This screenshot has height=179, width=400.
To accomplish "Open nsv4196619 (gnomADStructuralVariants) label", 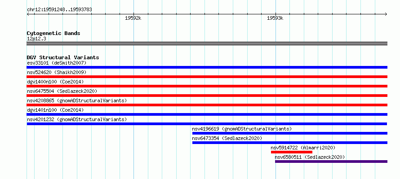I will 242,129.
